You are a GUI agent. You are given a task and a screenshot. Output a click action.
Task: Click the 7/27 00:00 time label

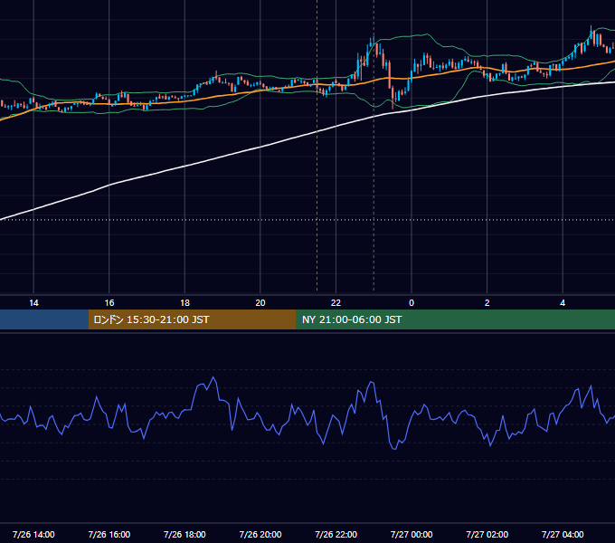(x=412, y=534)
